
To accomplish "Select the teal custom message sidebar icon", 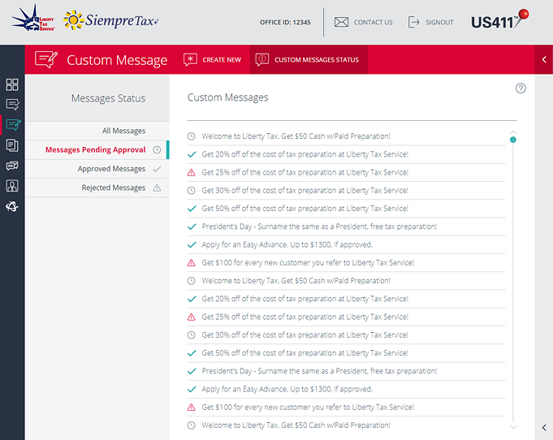I will click(x=13, y=125).
